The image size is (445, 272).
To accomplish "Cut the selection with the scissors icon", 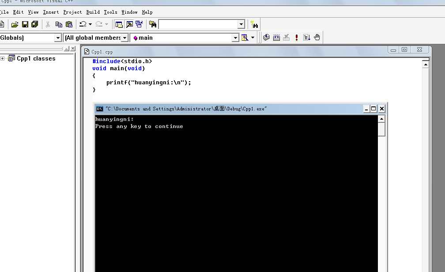I will [48, 24].
